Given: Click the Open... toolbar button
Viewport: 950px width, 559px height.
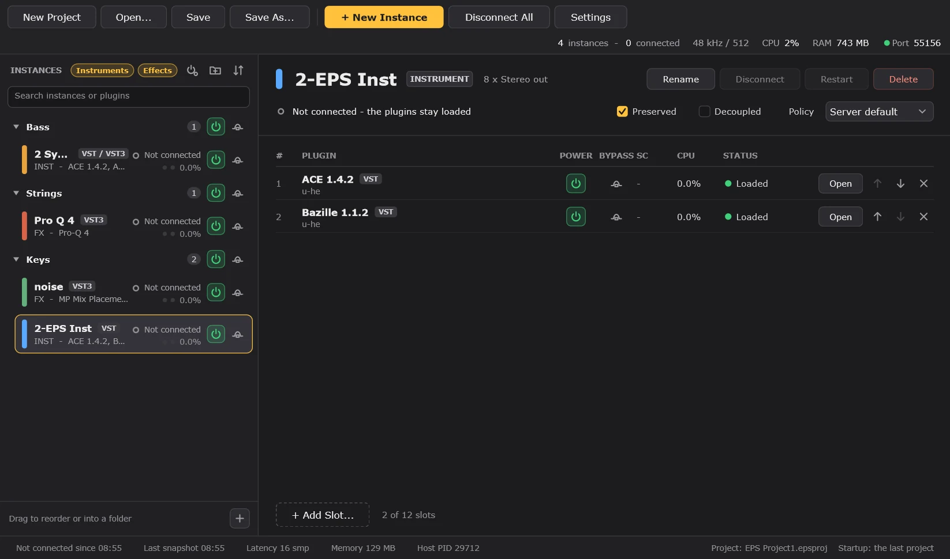Looking at the screenshot, I should tap(133, 17).
